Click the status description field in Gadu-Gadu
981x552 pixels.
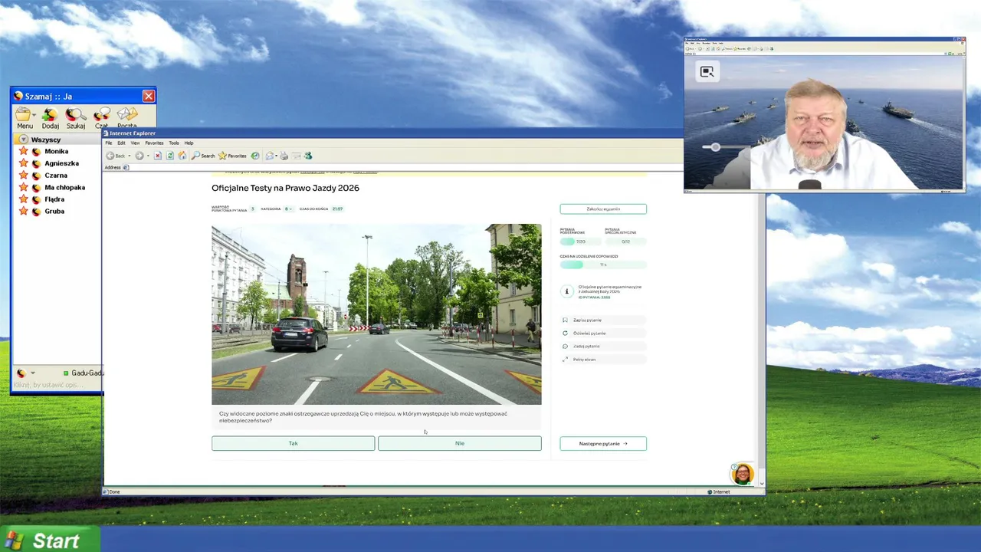(x=57, y=384)
